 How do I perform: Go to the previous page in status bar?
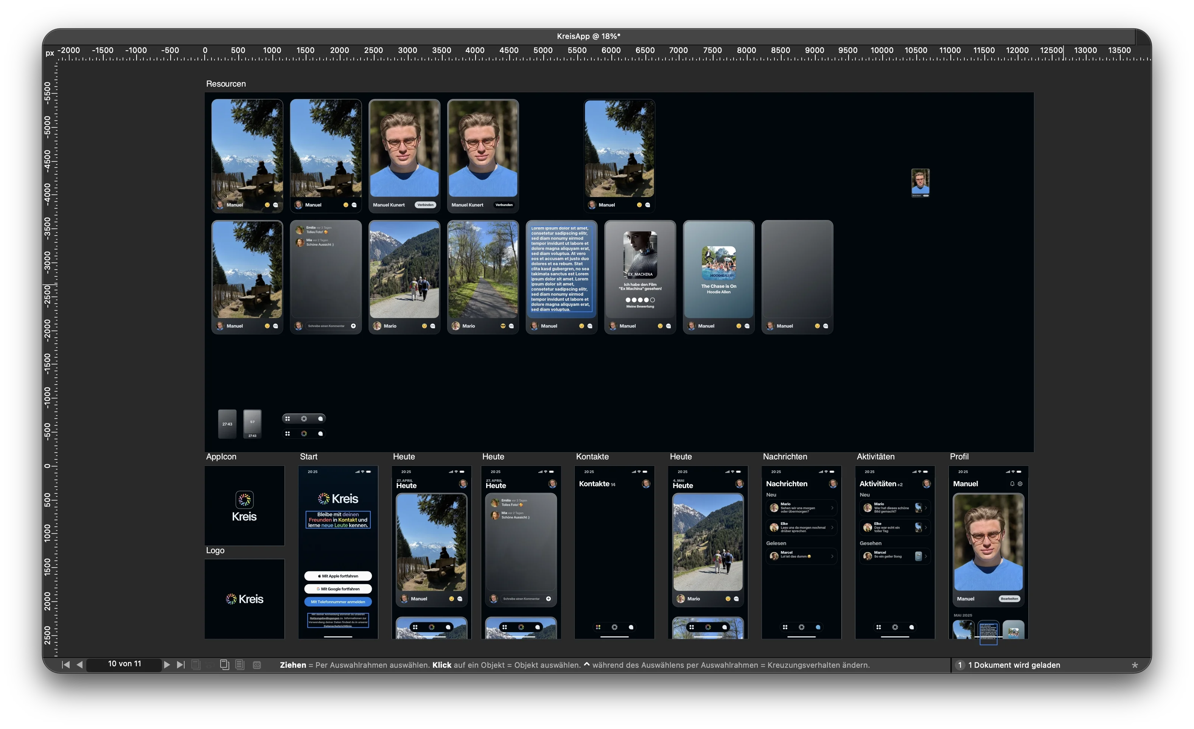point(80,665)
